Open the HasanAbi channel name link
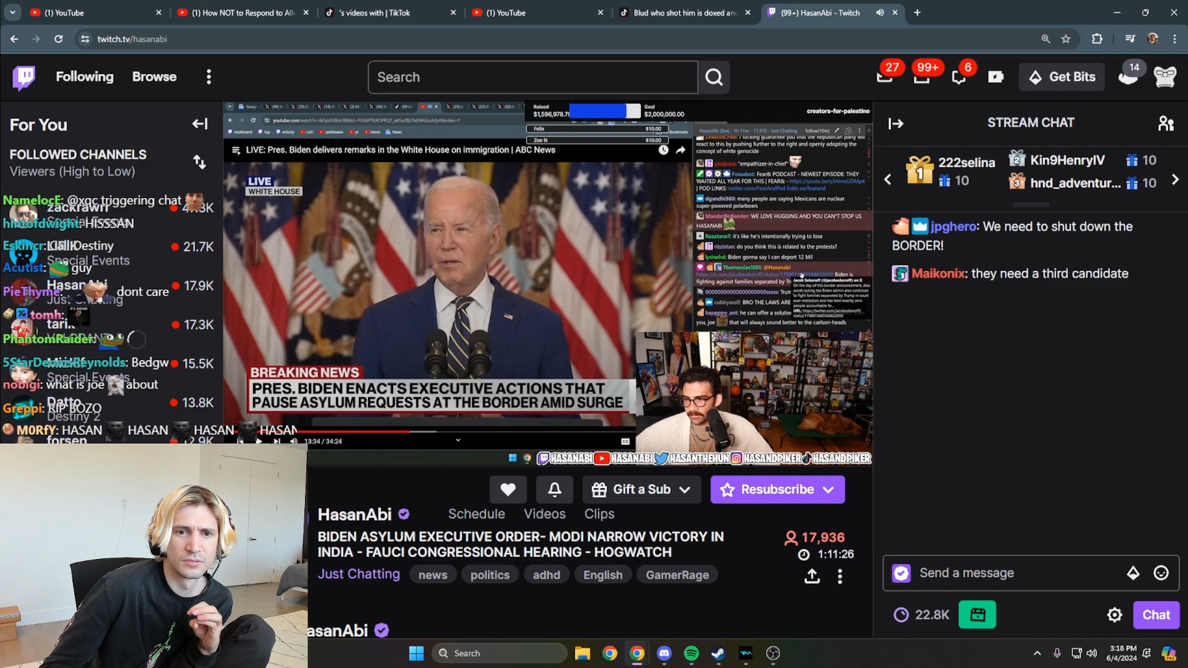Image resolution: width=1188 pixels, height=668 pixels. tap(355, 515)
